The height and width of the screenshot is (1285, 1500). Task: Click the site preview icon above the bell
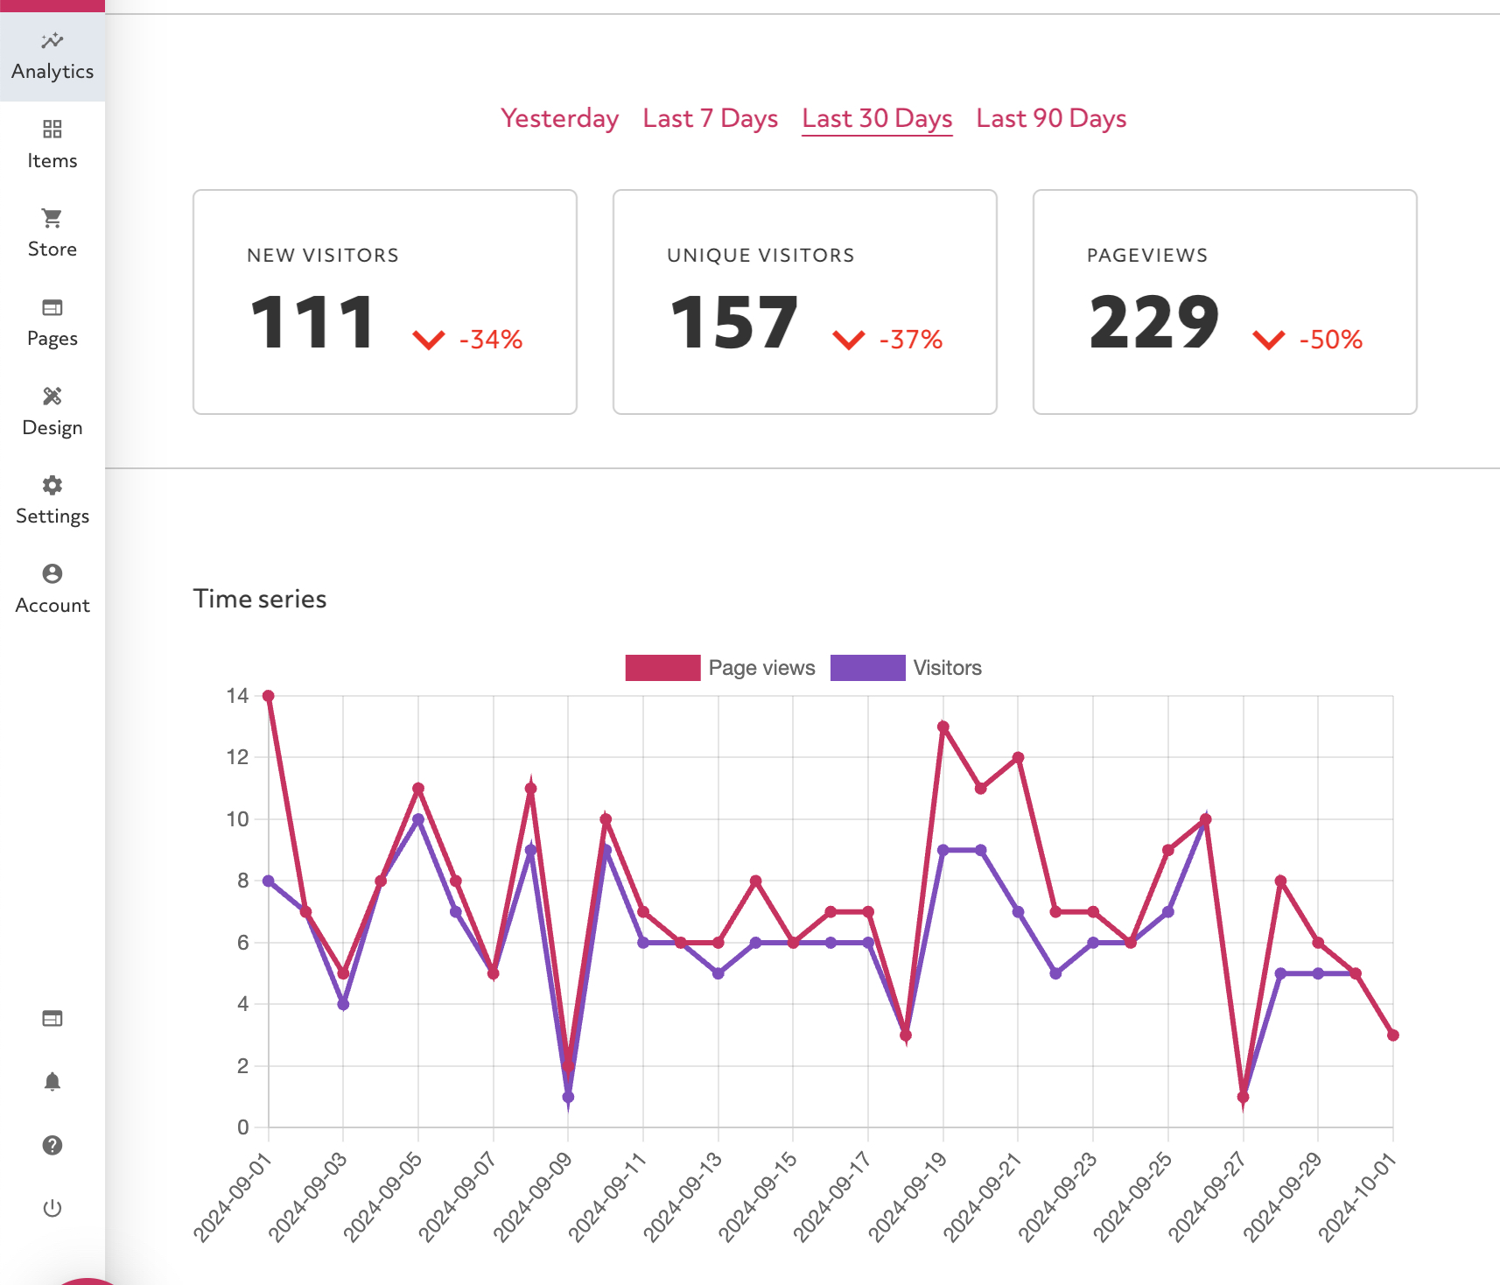tap(53, 1018)
